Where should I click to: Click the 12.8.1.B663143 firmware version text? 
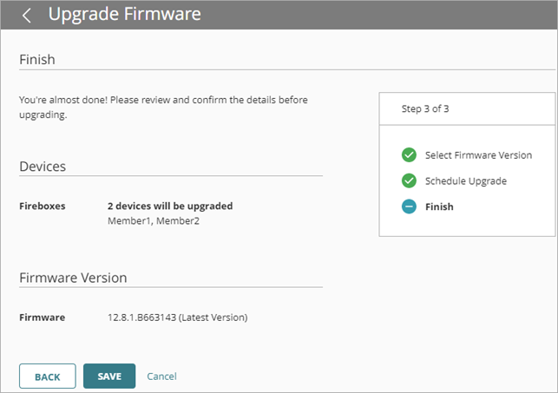click(177, 318)
